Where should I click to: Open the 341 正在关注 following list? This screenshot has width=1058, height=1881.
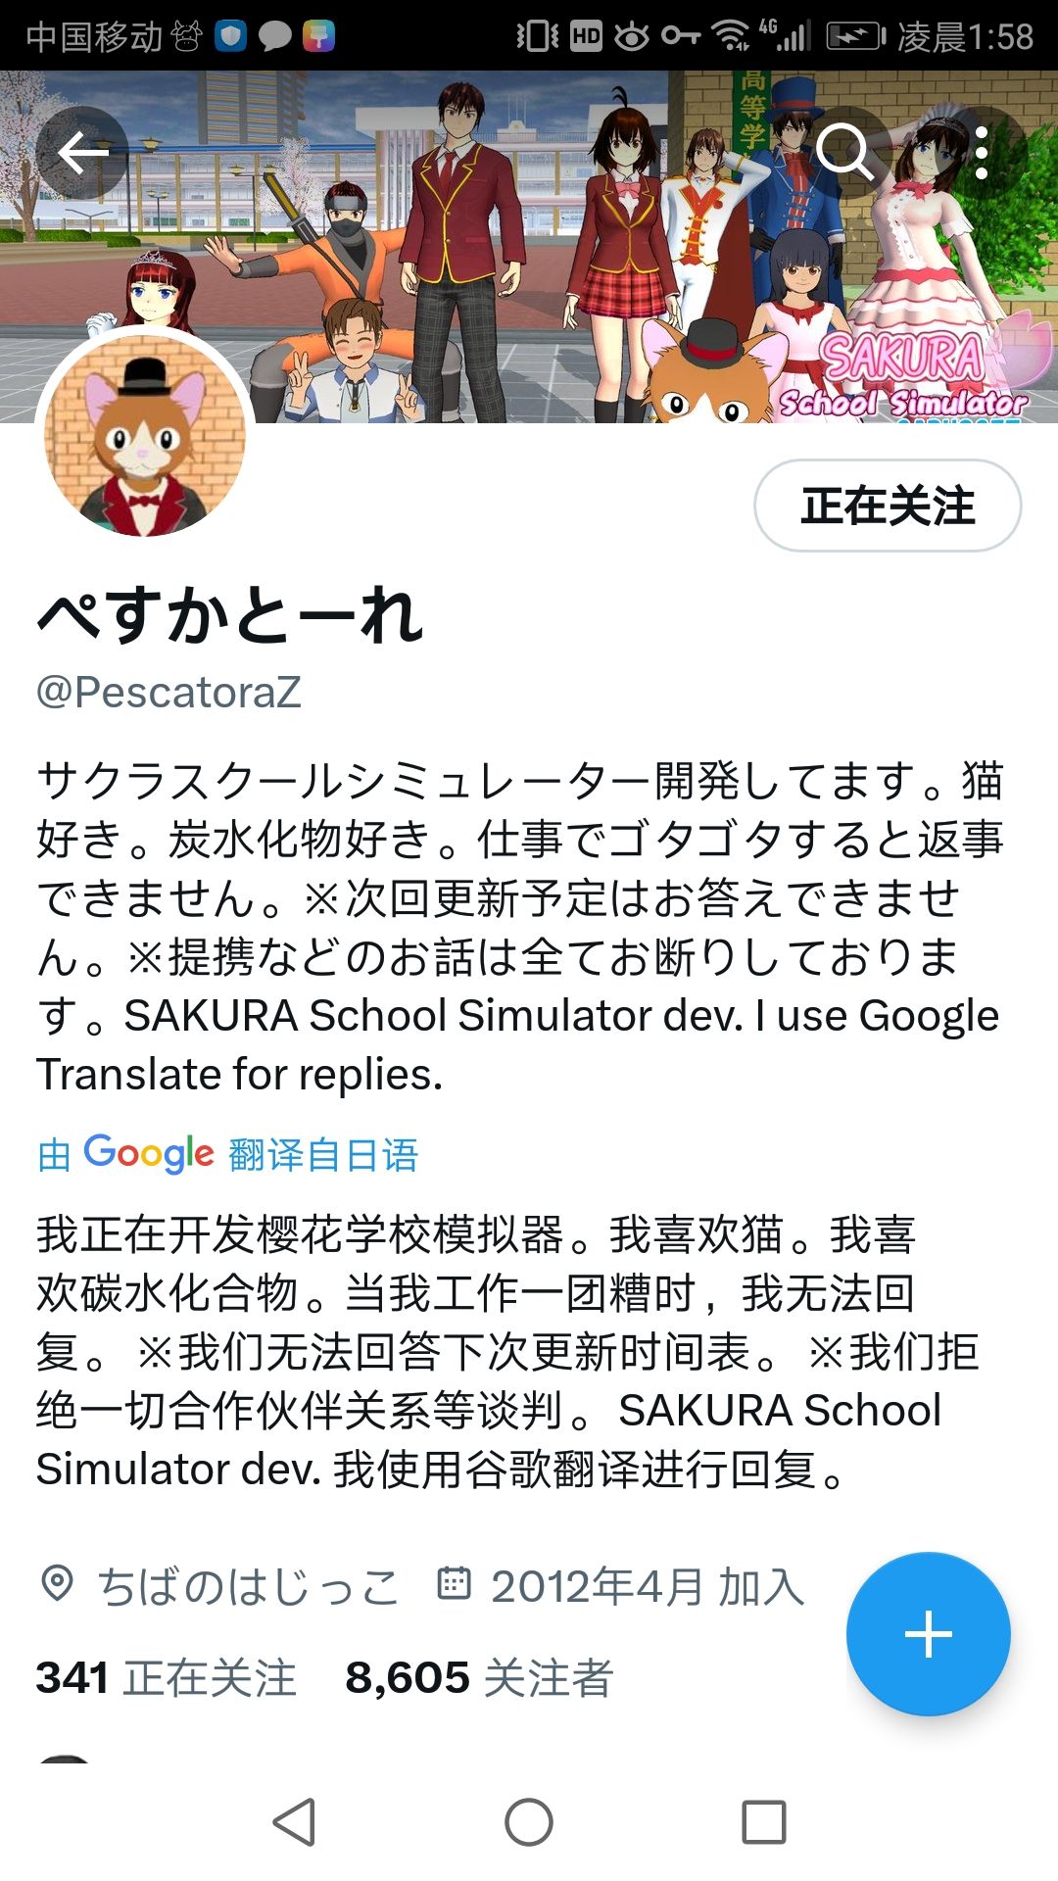[166, 1677]
